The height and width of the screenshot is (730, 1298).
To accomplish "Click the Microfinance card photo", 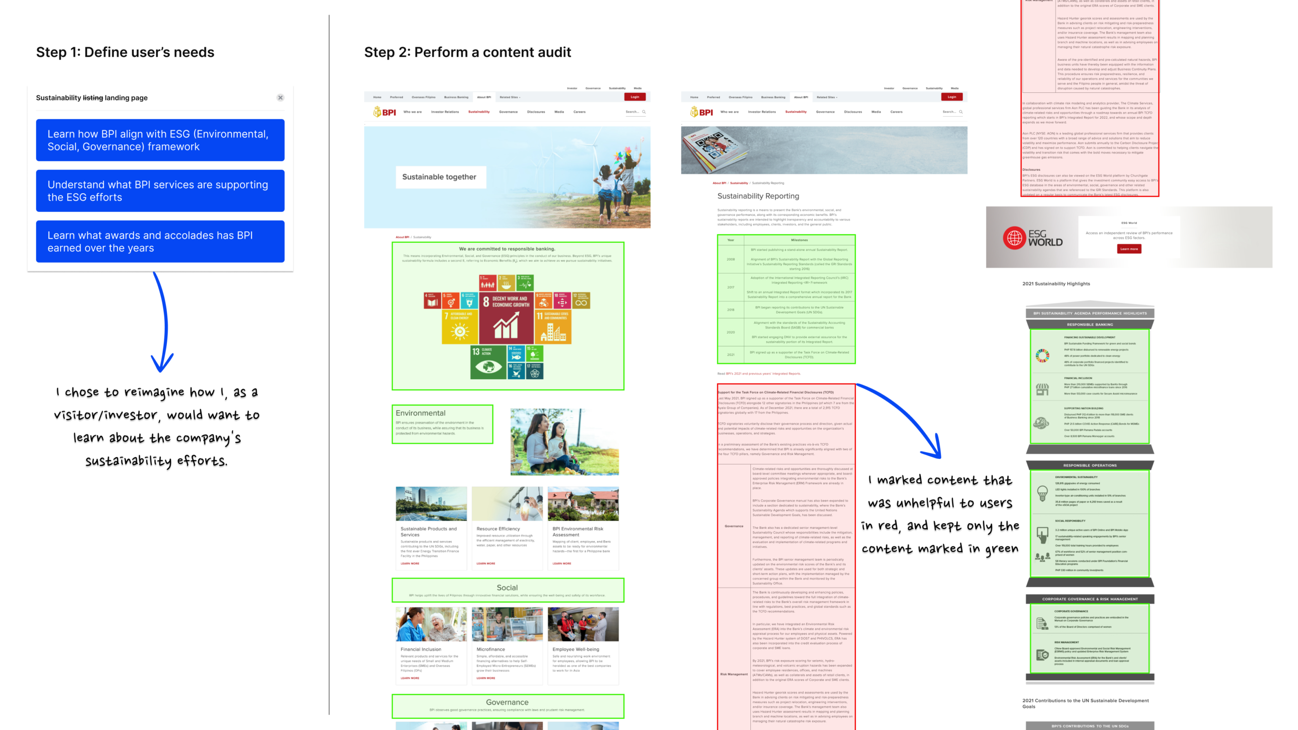I will (x=507, y=625).
